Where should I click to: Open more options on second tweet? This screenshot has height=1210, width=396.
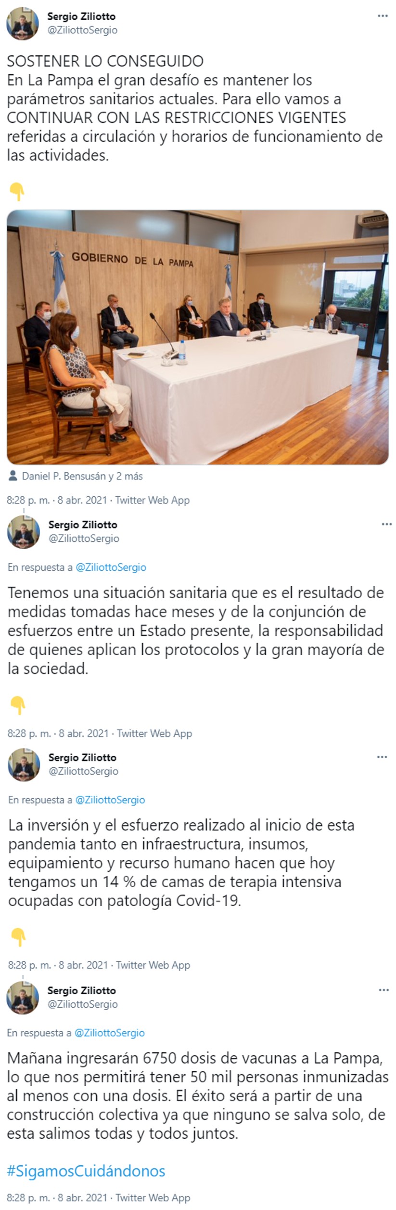(386, 524)
